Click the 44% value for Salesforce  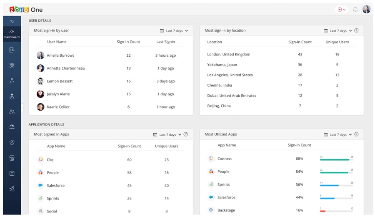tap(300, 197)
